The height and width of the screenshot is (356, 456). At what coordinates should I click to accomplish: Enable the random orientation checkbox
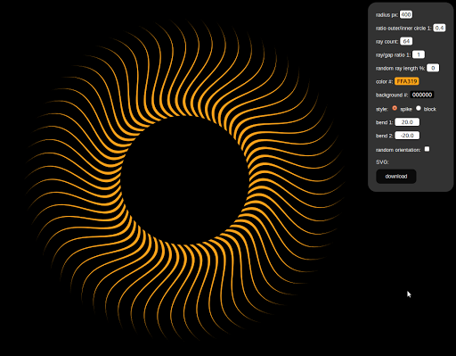coord(427,149)
